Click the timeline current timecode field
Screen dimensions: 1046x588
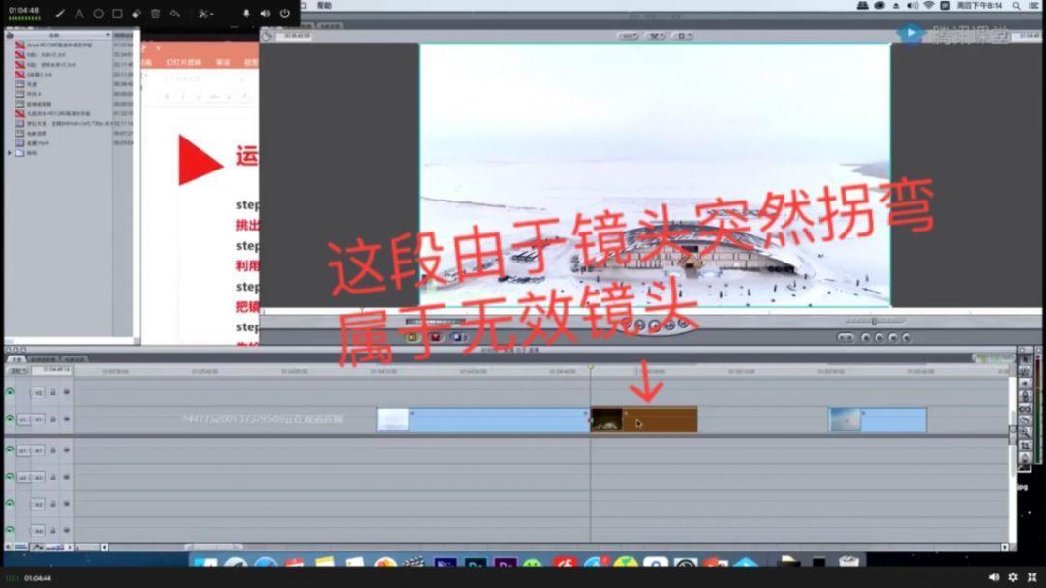pyautogui.click(x=51, y=370)
